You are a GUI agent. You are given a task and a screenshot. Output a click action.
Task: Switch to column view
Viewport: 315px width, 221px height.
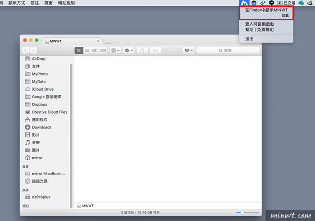(x=95, y=51)
